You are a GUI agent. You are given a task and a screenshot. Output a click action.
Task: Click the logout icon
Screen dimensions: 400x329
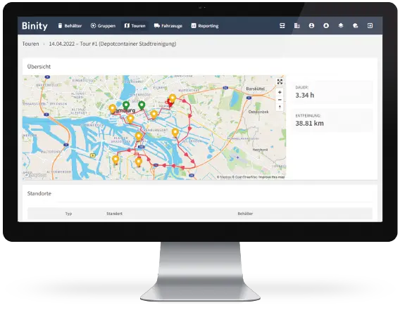coord(370,26)
